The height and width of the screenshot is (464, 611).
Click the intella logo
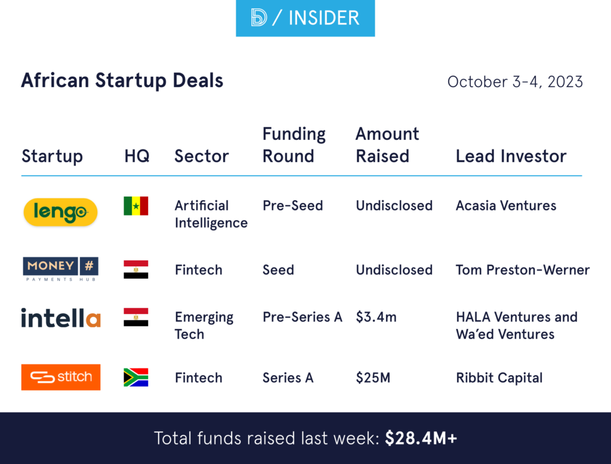point(60,317)
